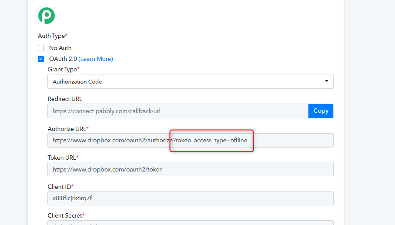Viewport: 395px width, 225px height.
Task: Click into the Token URL field
Action: pyautogui.click(x=190, y=169)
